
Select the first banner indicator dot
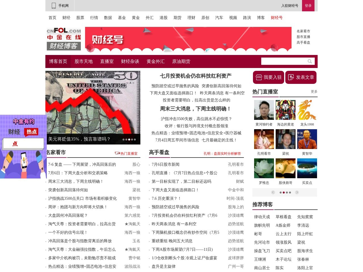(x=123, y=139)
